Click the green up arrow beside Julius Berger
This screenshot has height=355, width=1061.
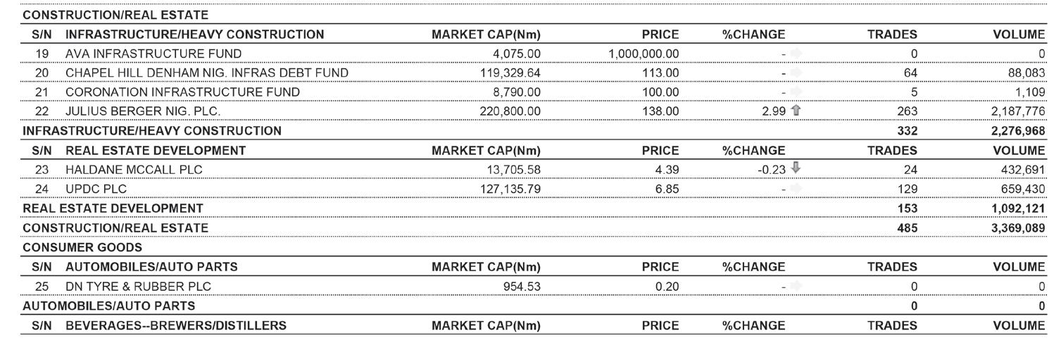(x=796, y=111)
